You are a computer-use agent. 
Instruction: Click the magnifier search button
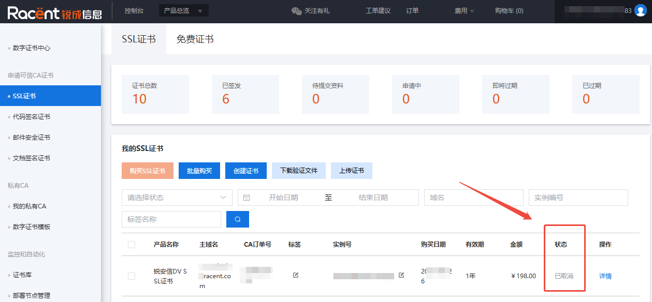pos(238,219)
